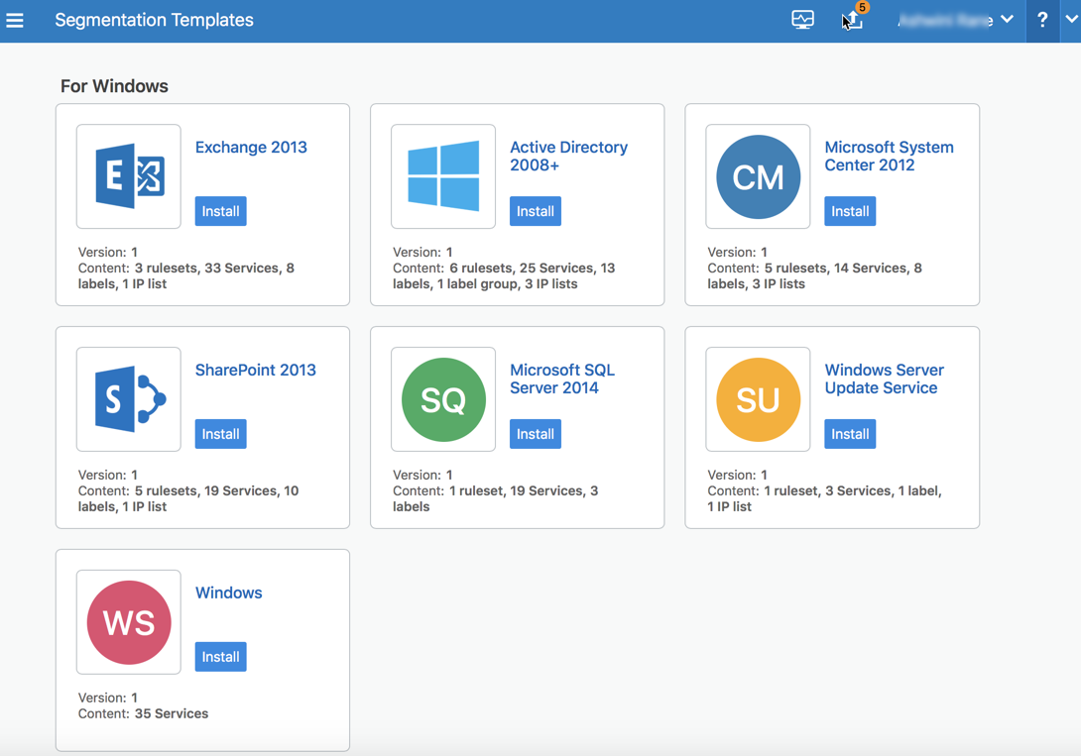Image resolution: width=1081 pixels, height=756 pixels.
Task: Click the text '1 ruleset, 19 Services, 3'
Action: point(524,490)
